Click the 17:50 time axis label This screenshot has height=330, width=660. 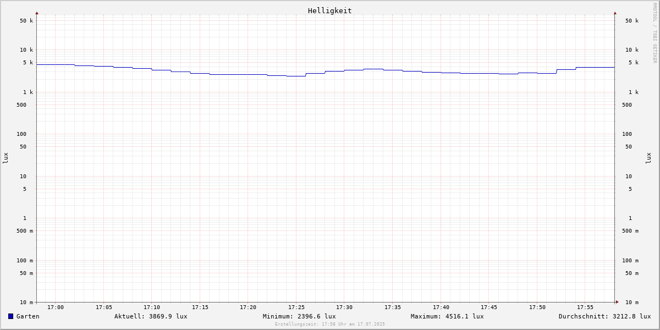click(537, 307)
